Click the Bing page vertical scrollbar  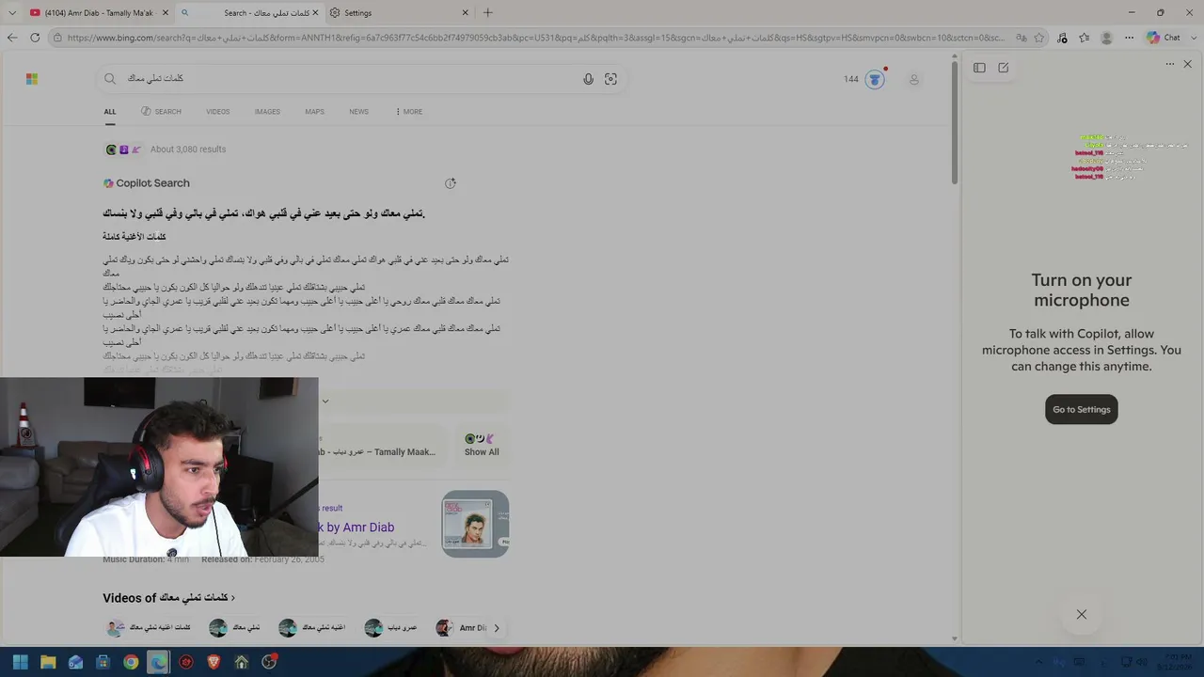(955, 122)
